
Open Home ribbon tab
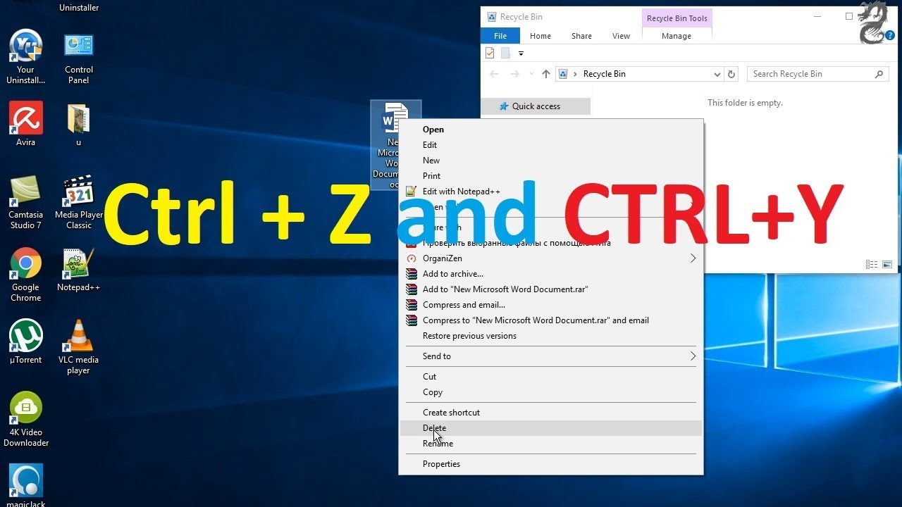click(540, 36)
